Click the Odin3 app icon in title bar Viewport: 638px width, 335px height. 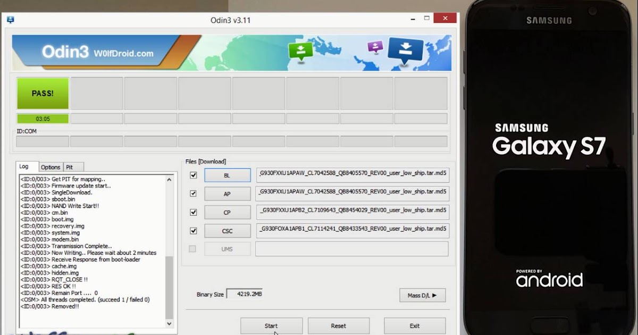[10, 20]
